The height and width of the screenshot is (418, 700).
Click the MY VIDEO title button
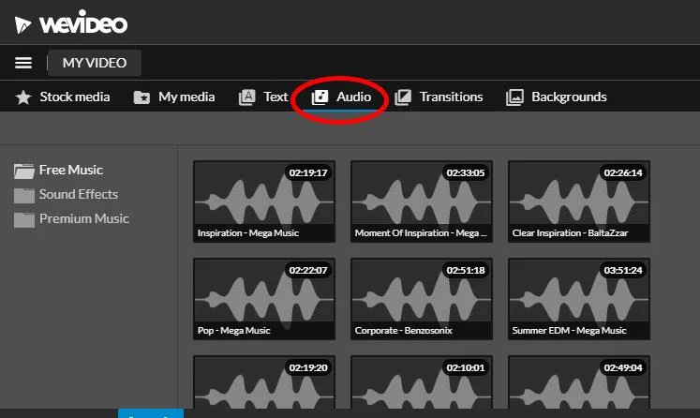pos(95,63)
